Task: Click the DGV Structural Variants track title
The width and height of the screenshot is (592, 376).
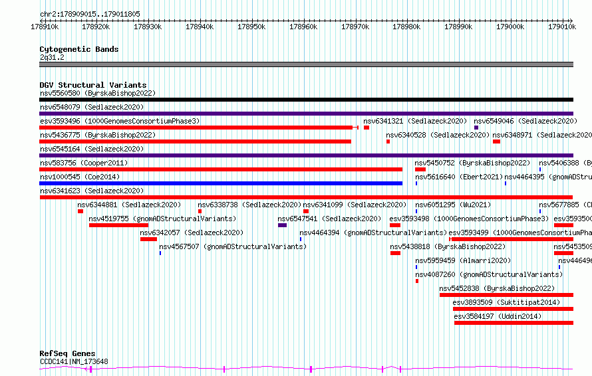Action: click(93, 85)
